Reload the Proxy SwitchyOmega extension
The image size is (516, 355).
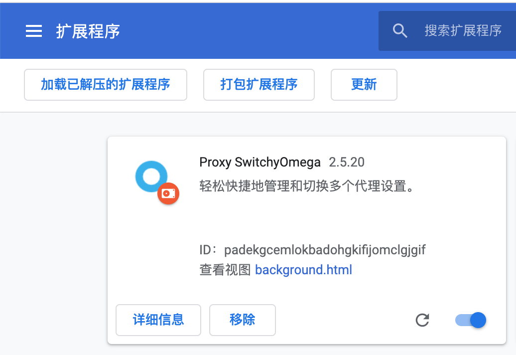coord(422,320)
